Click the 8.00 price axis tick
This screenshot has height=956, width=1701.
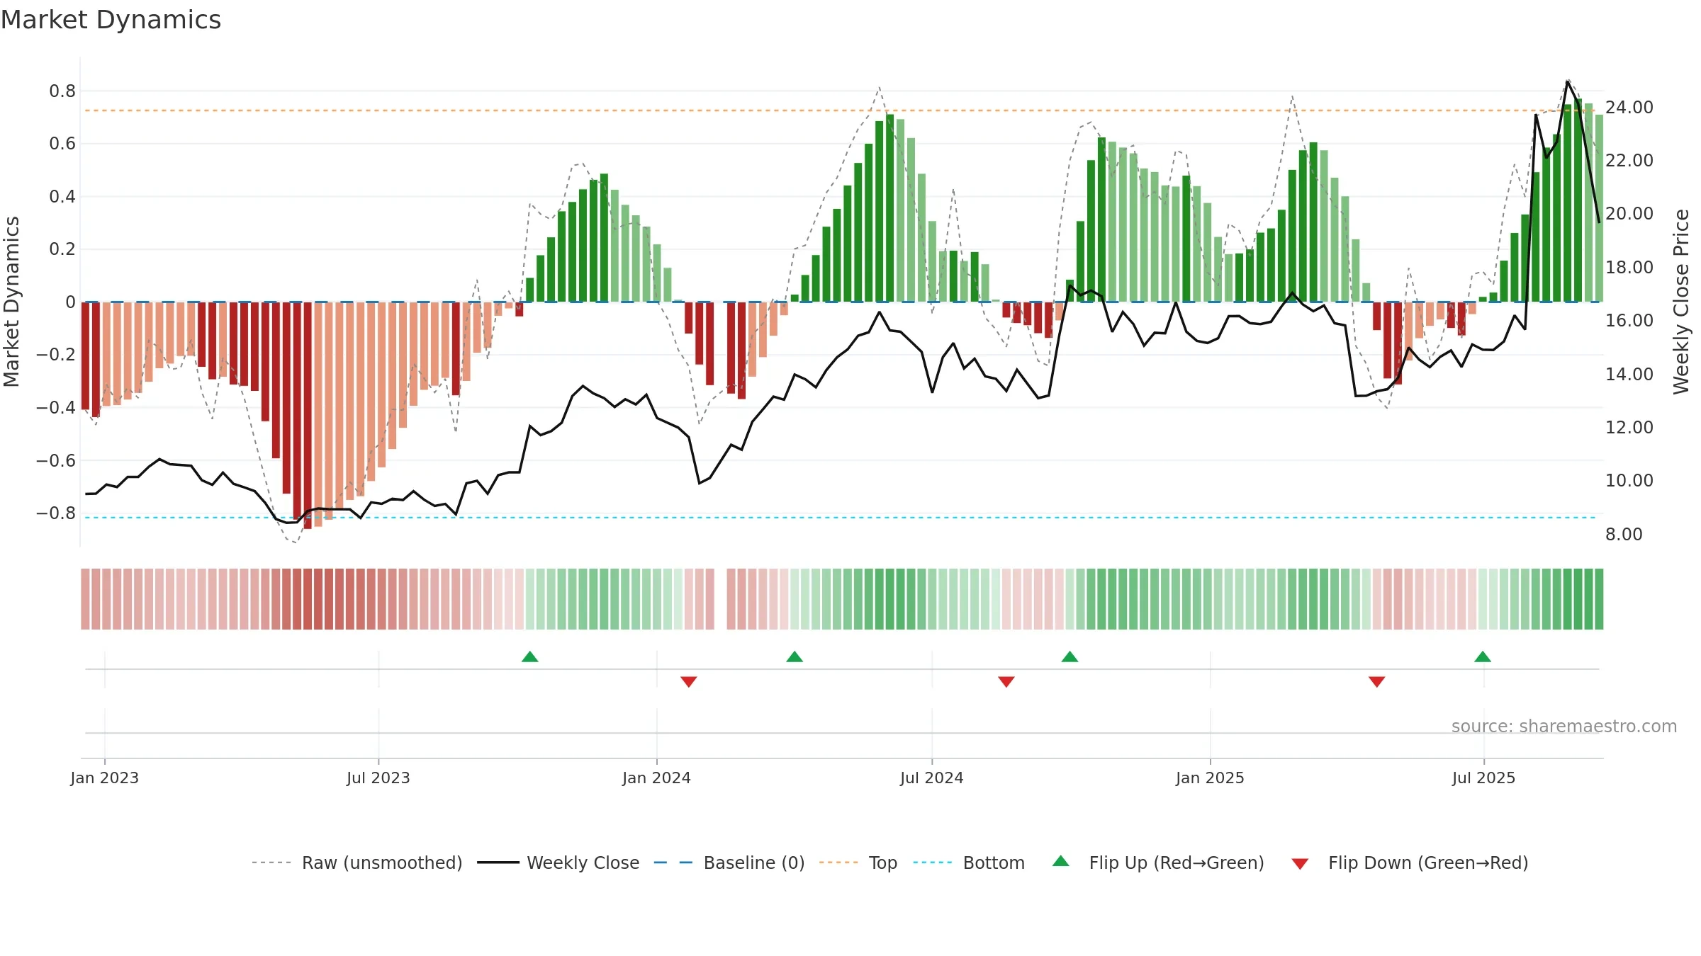pos(1624,534)
